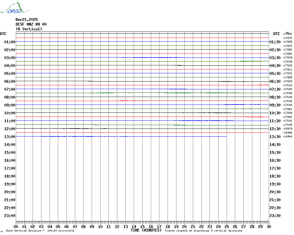The height and width of the screenshot is (235, 294).
Task: Click the TIME (MINUTES) axis title
Action: [146, 230]
